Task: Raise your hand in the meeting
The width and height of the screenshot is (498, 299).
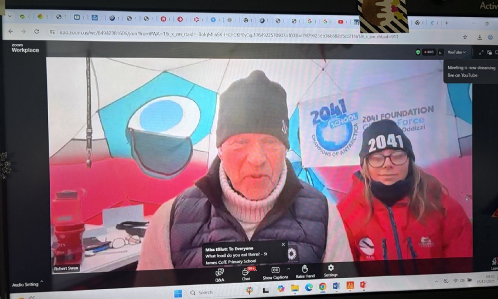Action: point(305,271)
